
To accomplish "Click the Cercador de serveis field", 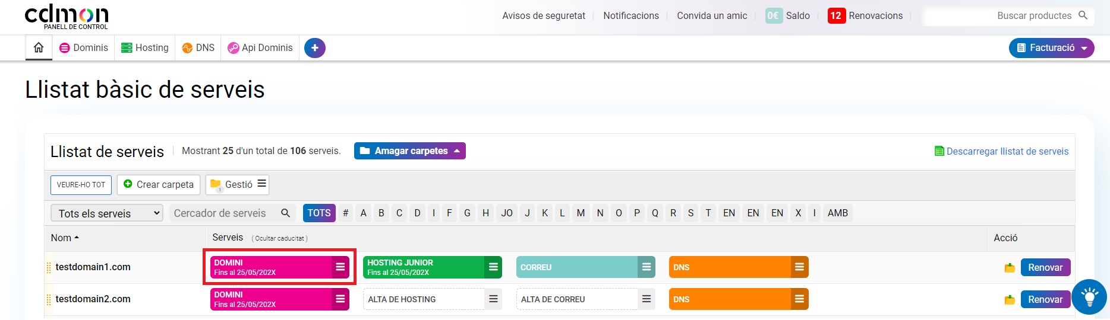I will point(223,213).
